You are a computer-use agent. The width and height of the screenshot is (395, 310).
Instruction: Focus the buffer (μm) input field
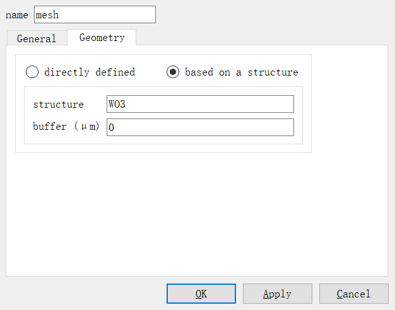point(200,127)
